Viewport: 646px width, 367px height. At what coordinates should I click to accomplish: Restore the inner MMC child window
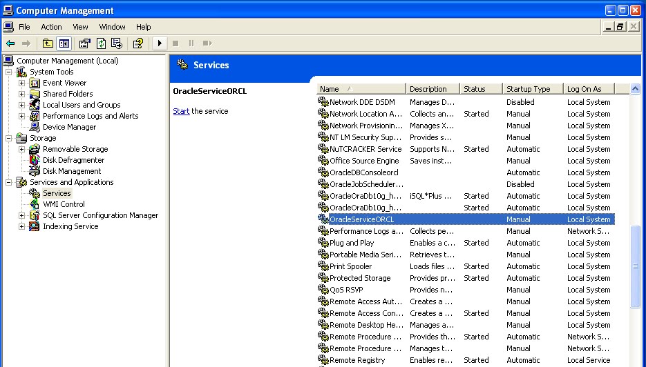tap(620, 27)
